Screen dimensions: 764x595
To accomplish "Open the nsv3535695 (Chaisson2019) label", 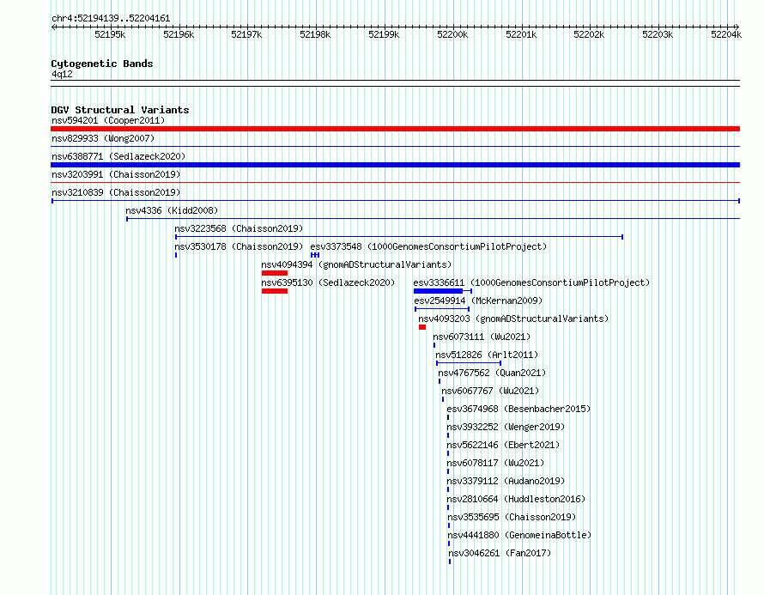I will tap(512, 517).
